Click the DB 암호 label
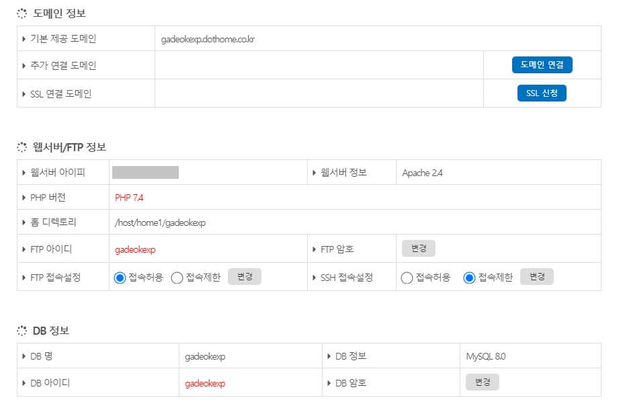Screen dimensions: 623x410 point(351,383)
